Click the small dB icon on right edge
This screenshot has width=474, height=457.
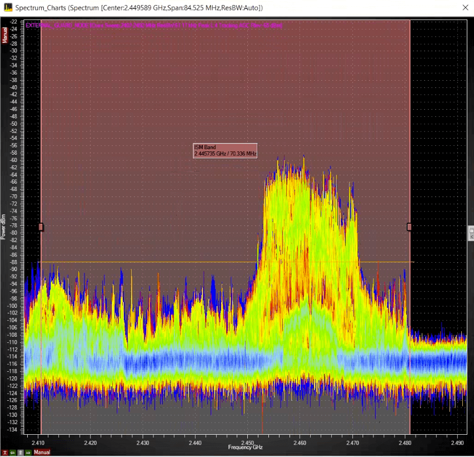(471, 231)
